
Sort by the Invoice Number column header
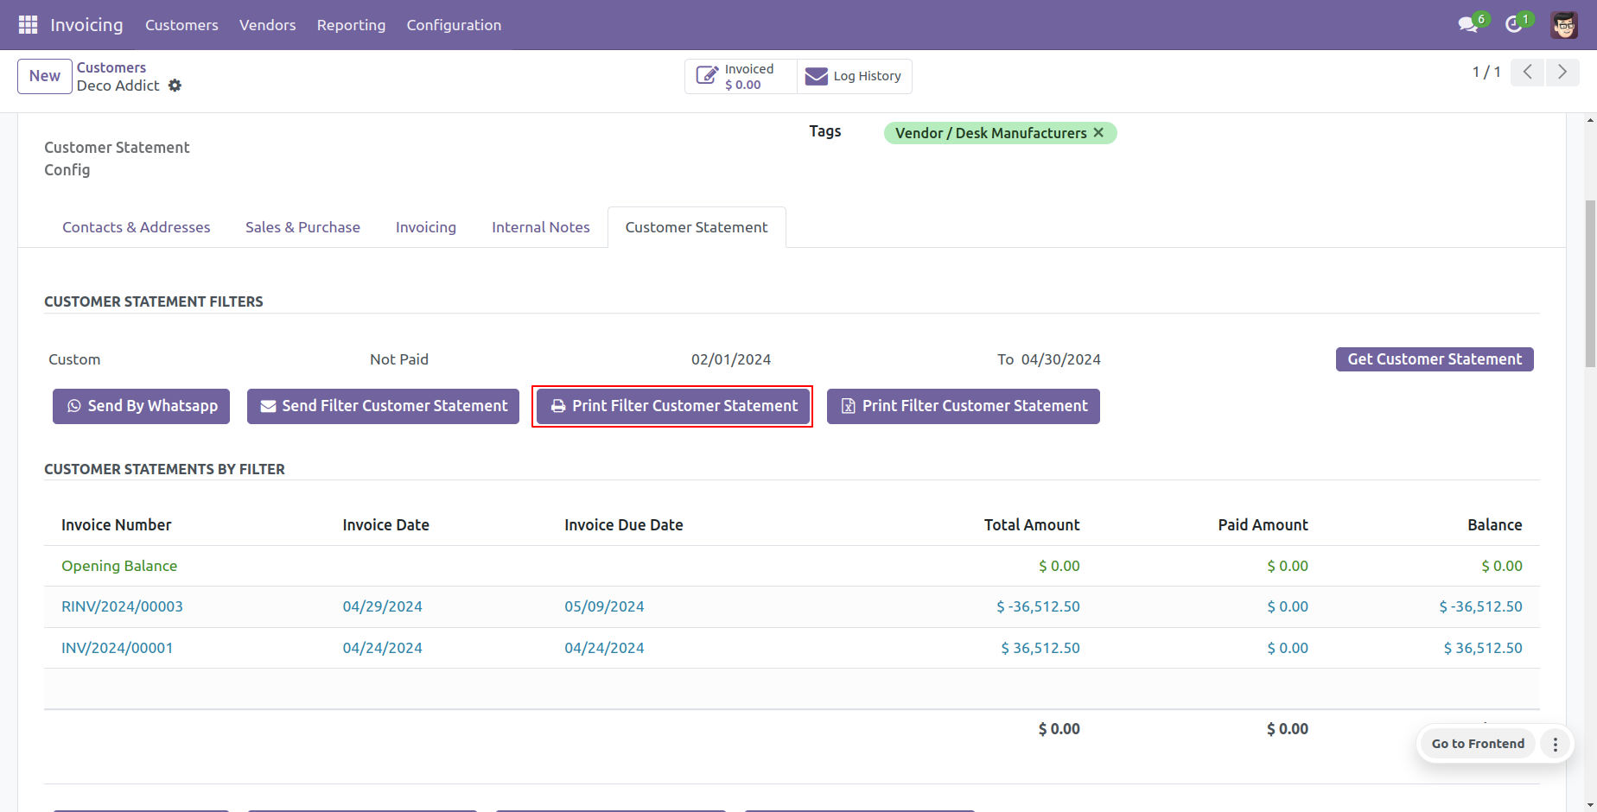pyautogui.click(x=117, y=525)
